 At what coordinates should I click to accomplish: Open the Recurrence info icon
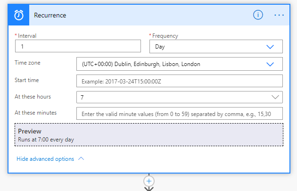coord(258,15)
